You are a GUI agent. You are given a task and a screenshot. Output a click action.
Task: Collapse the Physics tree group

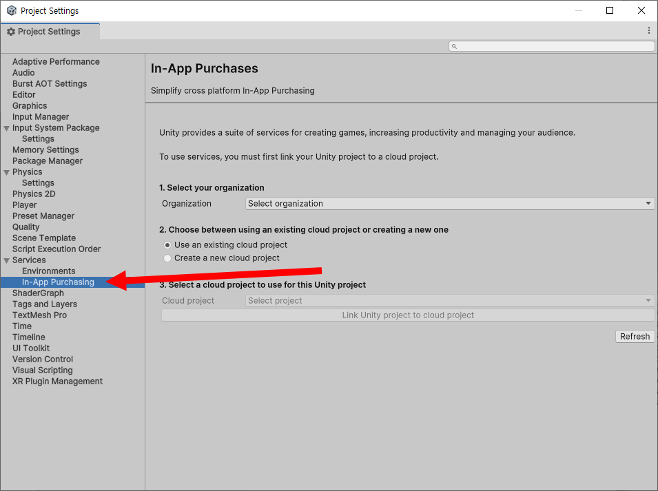coord(6,172)
